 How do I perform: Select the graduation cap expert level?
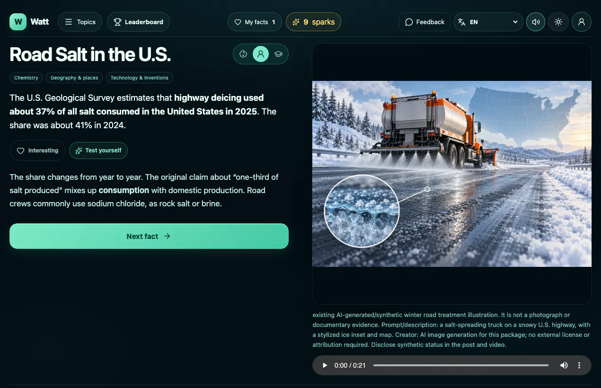(x=278, y=54)
